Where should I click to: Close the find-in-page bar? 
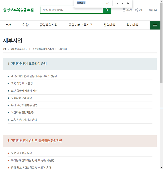[128, 3]
